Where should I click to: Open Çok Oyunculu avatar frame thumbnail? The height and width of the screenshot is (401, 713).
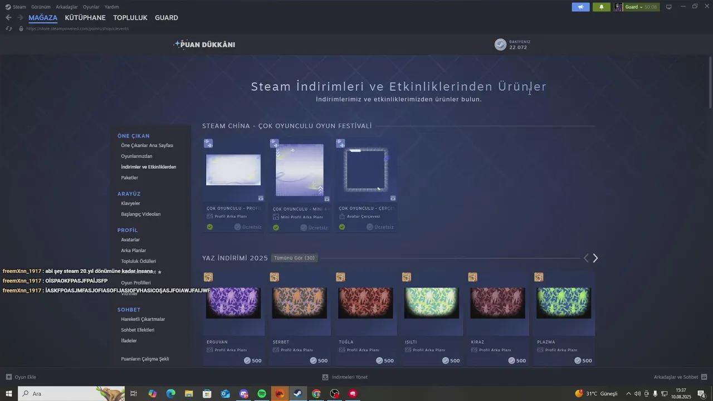point(365,170)
